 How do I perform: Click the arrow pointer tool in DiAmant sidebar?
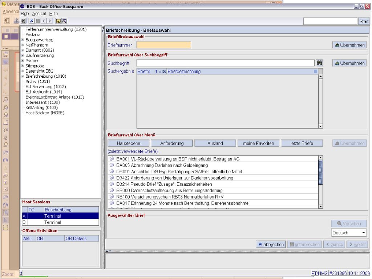point(5,221)
